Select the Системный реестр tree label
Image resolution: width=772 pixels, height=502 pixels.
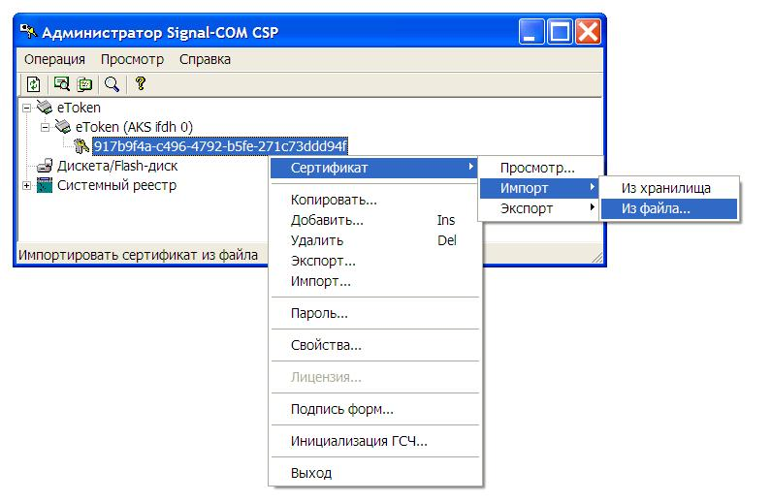click(116, 185)
